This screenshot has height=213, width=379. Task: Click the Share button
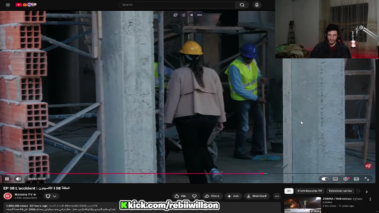tap(212, 196)
